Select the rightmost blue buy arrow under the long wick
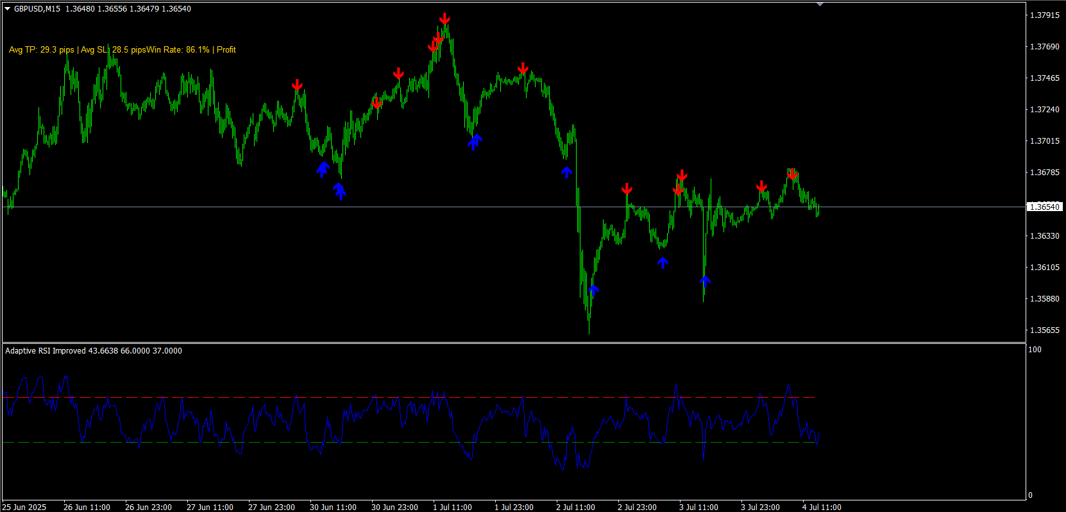 (x=706, y=281)
